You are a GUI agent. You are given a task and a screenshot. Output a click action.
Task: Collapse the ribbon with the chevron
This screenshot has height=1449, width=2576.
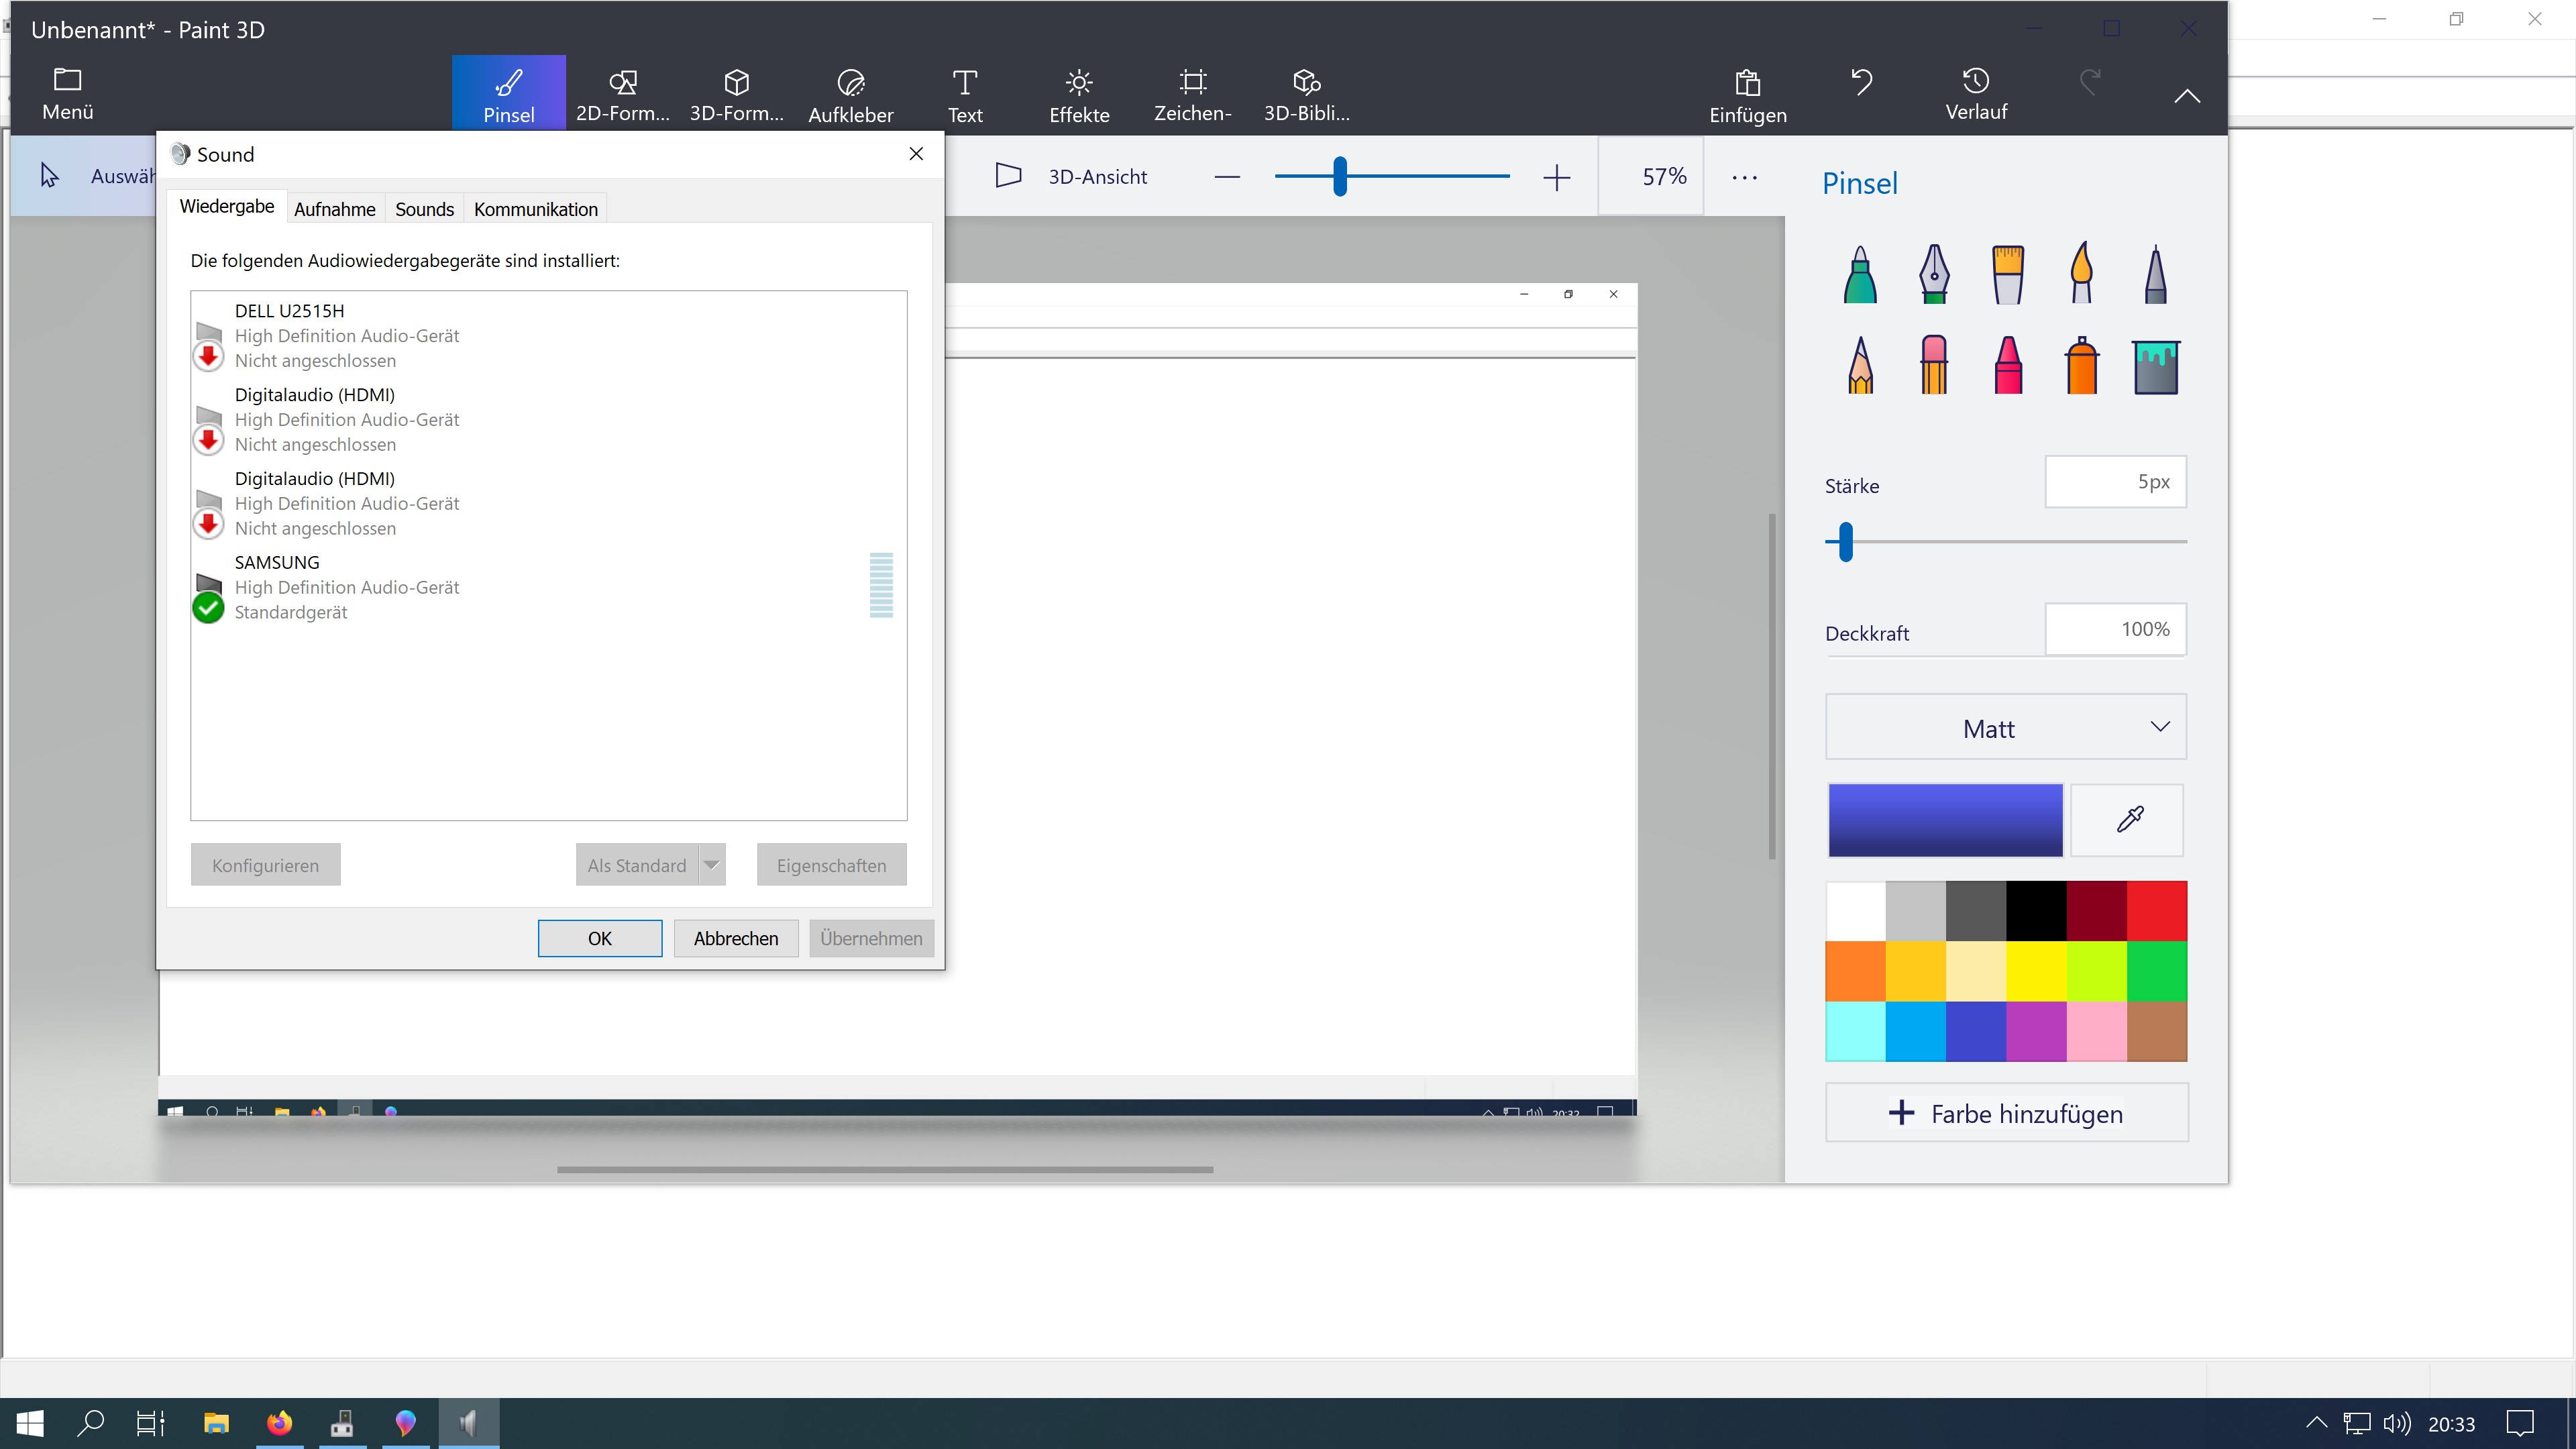[x=2187, y=97]
